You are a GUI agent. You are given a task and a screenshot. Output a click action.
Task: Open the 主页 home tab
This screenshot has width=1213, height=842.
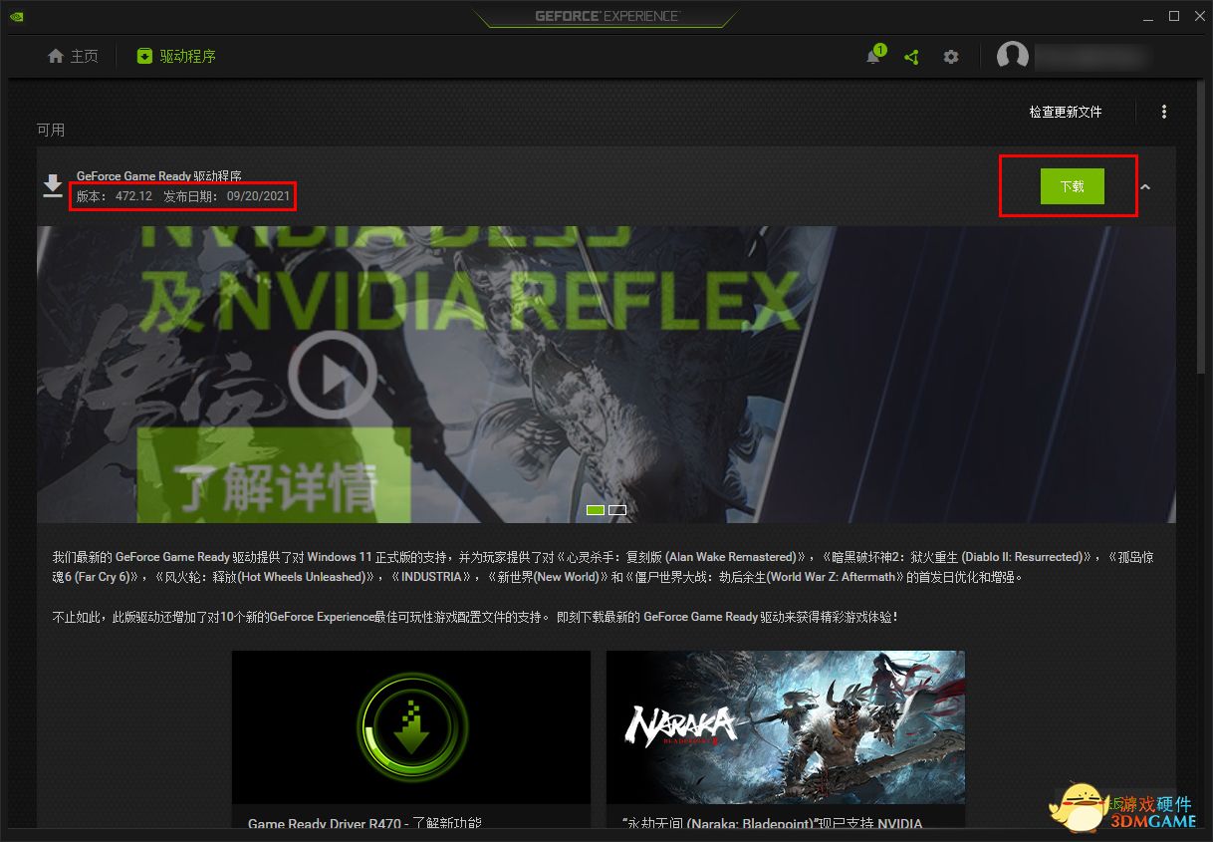(x=73, y=56)
